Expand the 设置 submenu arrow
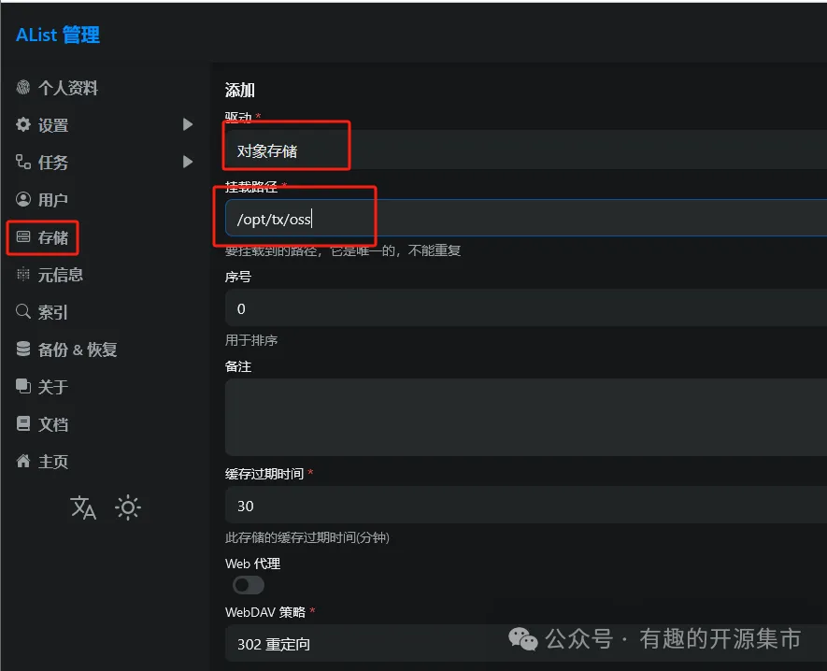 tap(188, 124)
